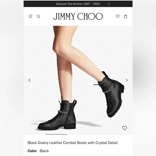The image size is (156, 156).
Task: Show previous product image arrow
Action: [x=29, y=80]
